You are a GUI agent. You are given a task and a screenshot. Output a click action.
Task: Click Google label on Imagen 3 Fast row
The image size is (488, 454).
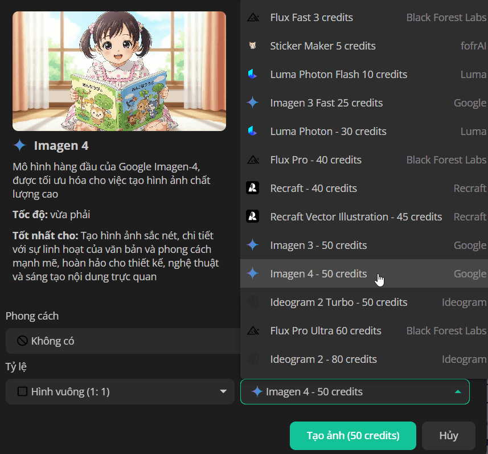pos(470,103)
